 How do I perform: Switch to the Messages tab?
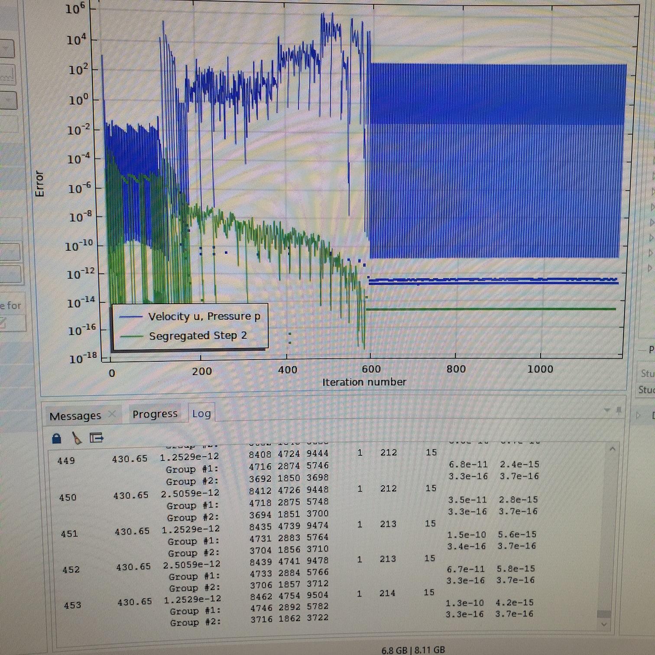click(75, 416)
